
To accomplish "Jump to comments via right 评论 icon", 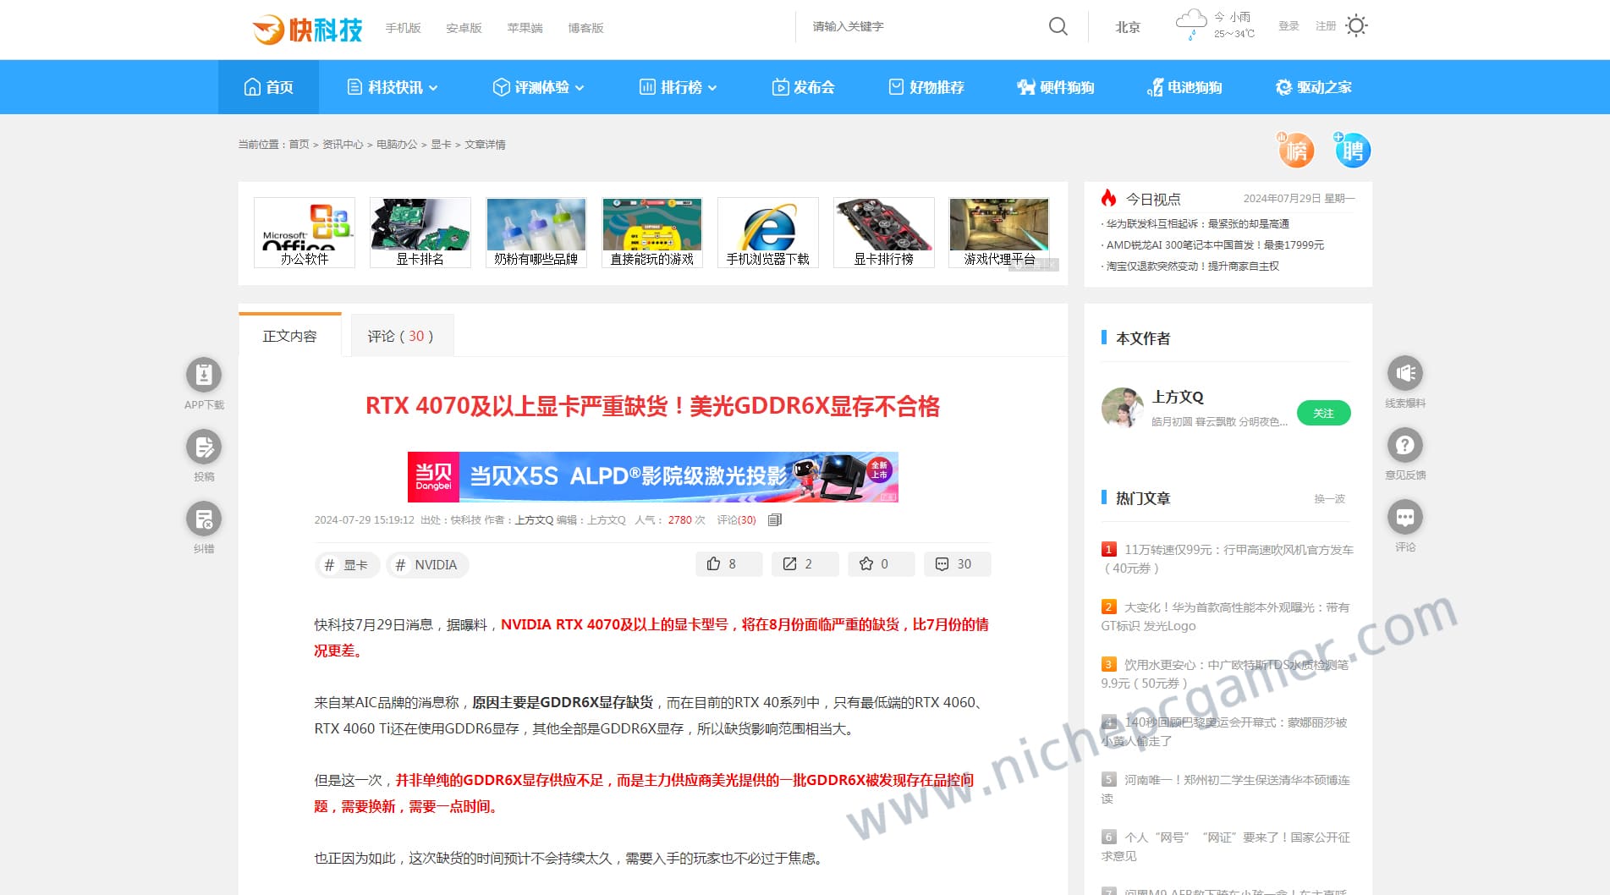I will point(1405,517).
